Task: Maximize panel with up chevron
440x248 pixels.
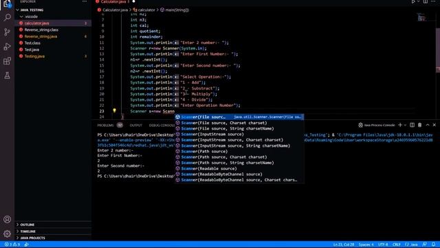Action: coord(428,125)
